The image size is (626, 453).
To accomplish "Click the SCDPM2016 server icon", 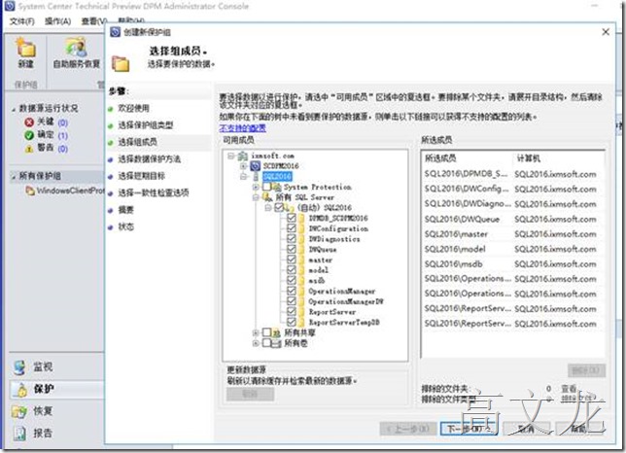I will [256, 166].
